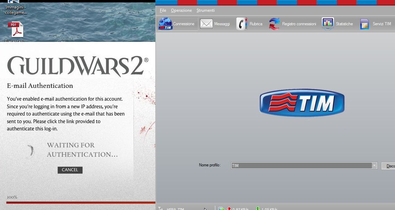Click the green download arrow icon in status bar
The height and width of the screenshot is (210, 395).
click(258, 208)
